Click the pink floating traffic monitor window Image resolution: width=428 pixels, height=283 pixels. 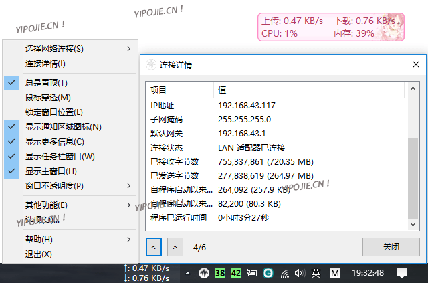tap(331, 27)
